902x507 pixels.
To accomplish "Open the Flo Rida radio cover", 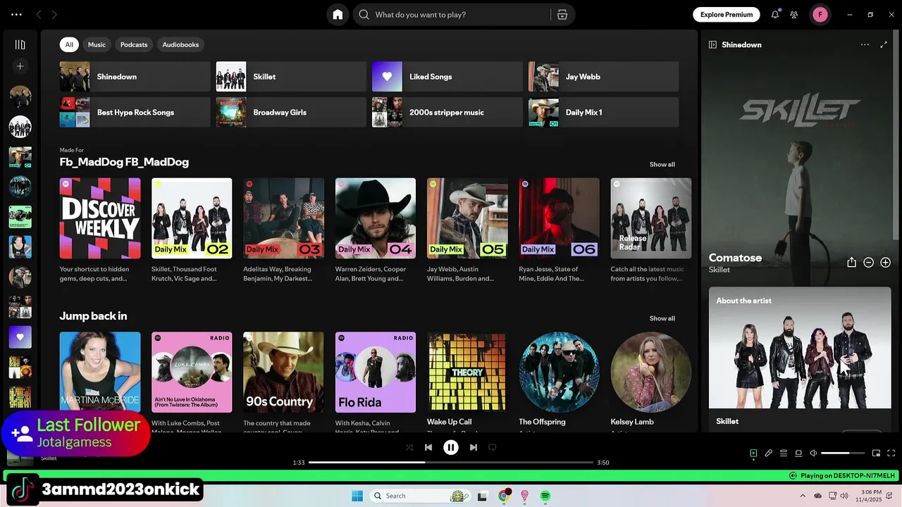I will point(376,373).
